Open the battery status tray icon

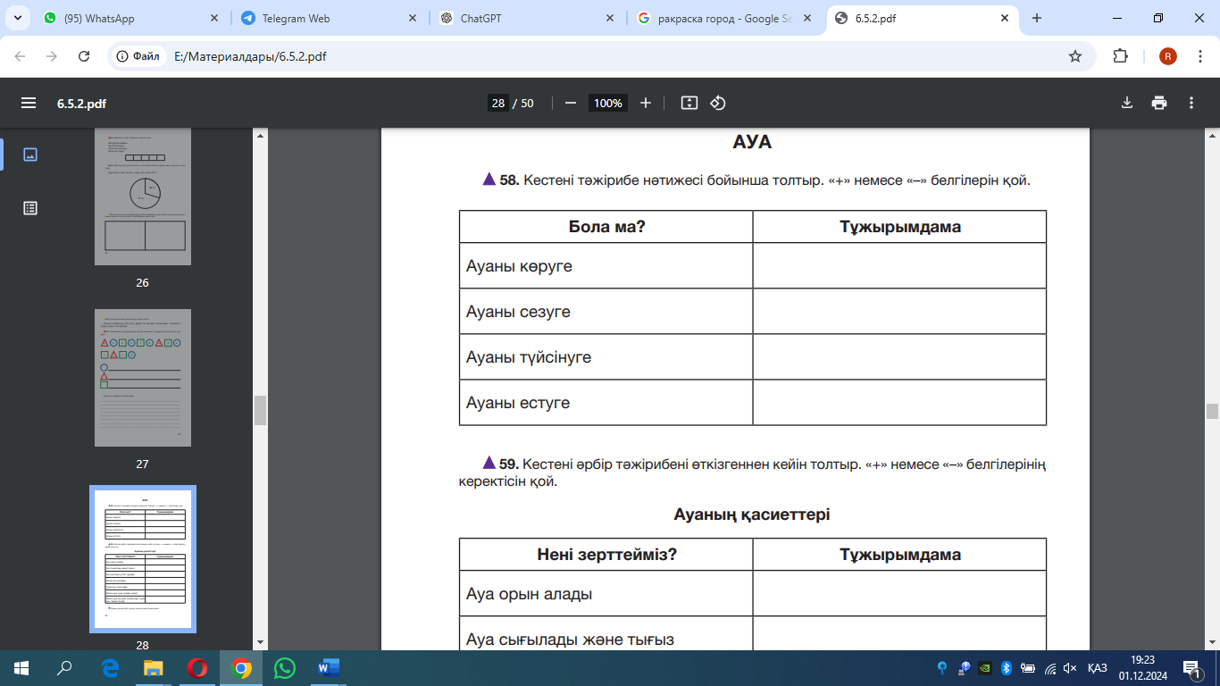[1028, 668]
